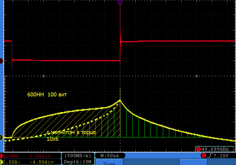
Task: Click the "600НН 100 вит" annotation text
Action: tap(47, 95)
